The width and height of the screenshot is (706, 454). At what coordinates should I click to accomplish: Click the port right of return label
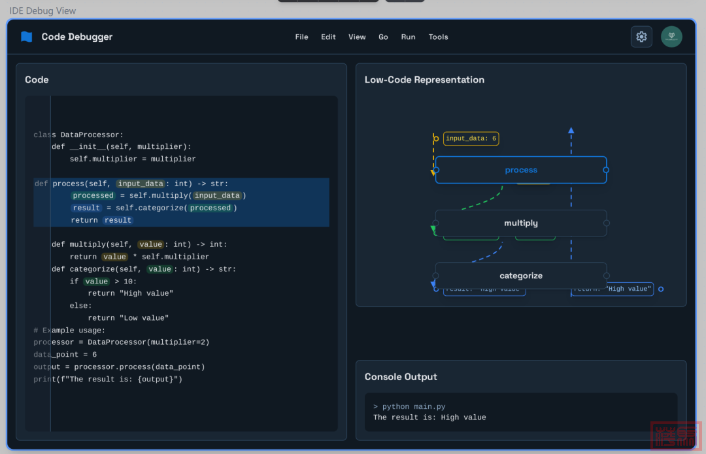(661, 289)
